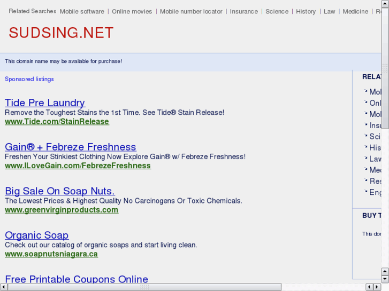This screenshot has width=389, height=291.
Task: Click the Sponsored listings label
Action: tap(29, 79)
